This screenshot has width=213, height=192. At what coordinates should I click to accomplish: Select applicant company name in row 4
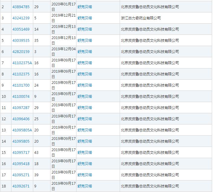(150, 29)
